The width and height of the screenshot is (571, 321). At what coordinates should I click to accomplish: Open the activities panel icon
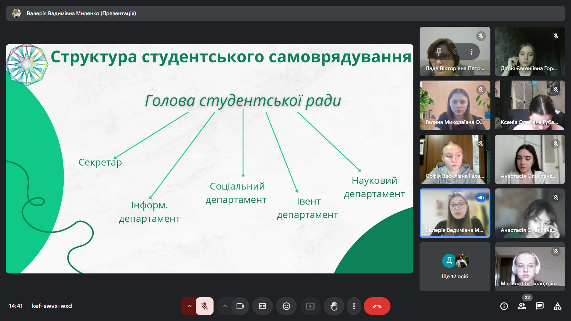(558, 306)
